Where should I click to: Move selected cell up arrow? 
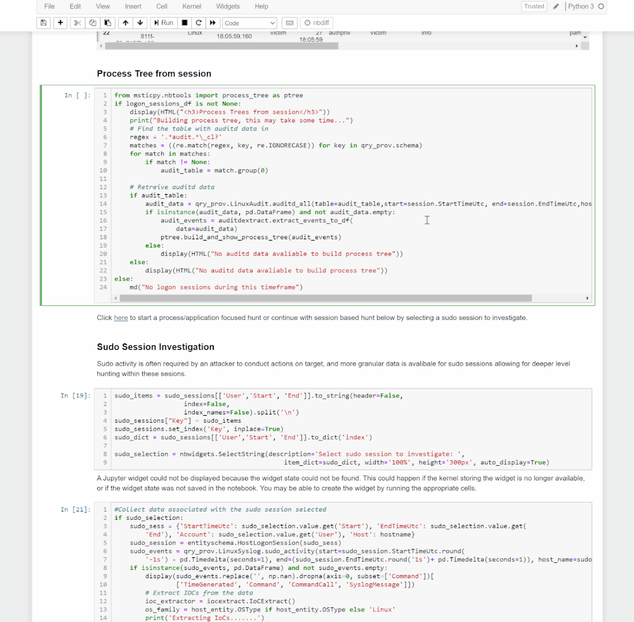(126, 23)
